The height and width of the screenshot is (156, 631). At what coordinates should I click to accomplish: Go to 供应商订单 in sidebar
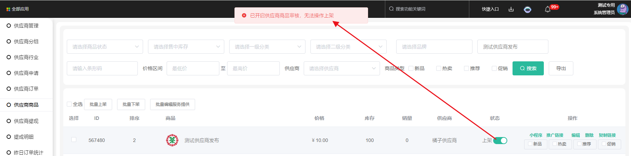pyautogui.click(x=26, y=89)
